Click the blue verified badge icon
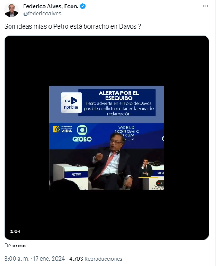Screen dimensions: 216x266 click(x=82, y=6)
